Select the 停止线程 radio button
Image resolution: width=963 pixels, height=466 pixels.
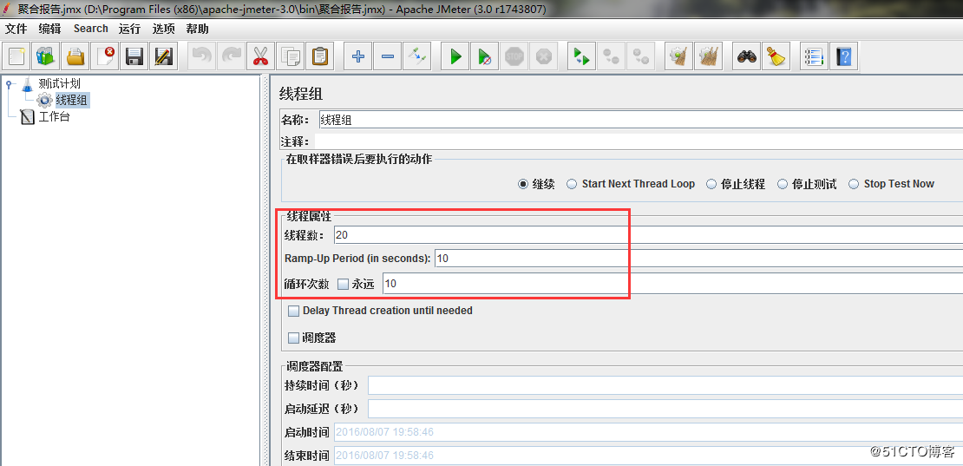point(711,184)
